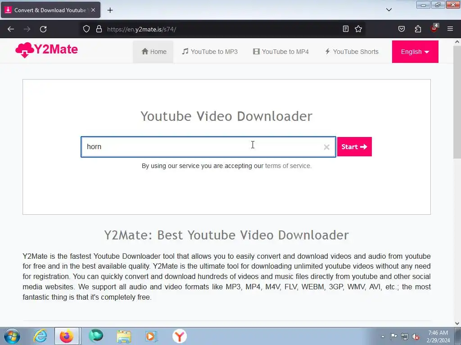Screen dimensions: 461x345
Task: View site security via the padlock icon
Action: (x=99, y=29)
